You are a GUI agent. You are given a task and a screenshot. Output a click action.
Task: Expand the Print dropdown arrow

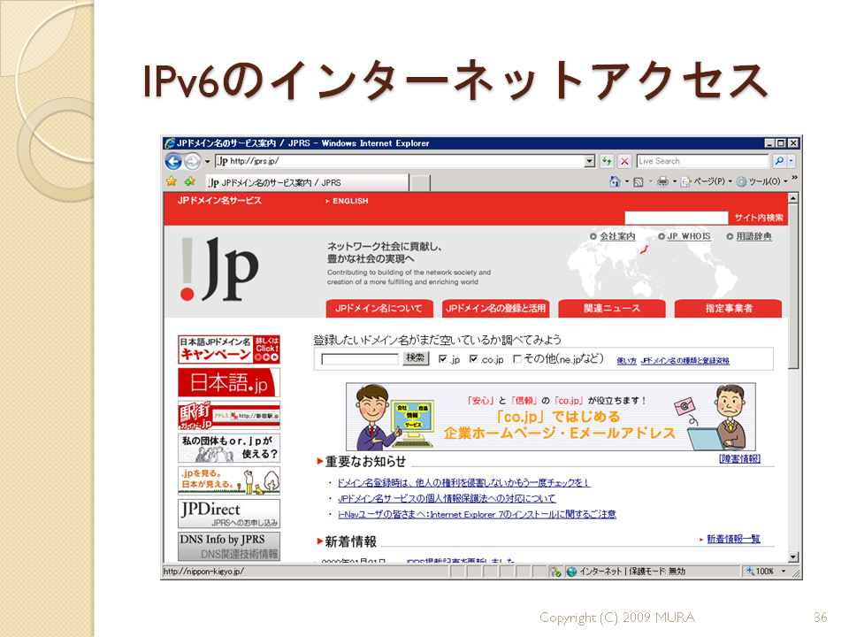(675, 181)
